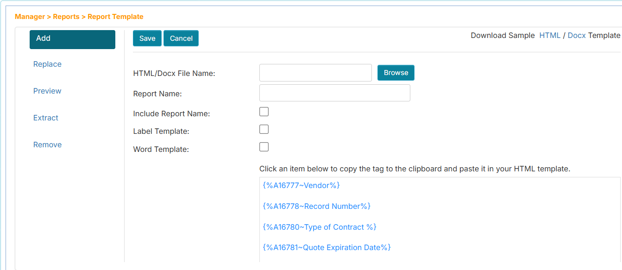
Task: Switch to the Replace tab
Action: (47, 64)
